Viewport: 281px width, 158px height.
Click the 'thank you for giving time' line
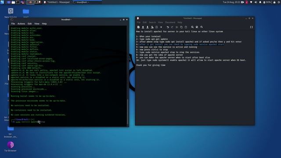(151, 65)
